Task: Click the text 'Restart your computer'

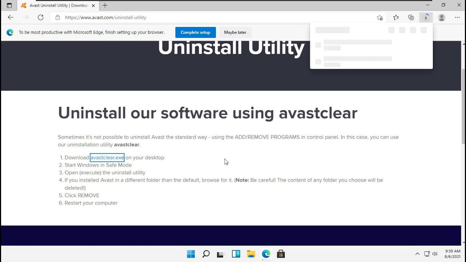Action: [x=91, y=203]
